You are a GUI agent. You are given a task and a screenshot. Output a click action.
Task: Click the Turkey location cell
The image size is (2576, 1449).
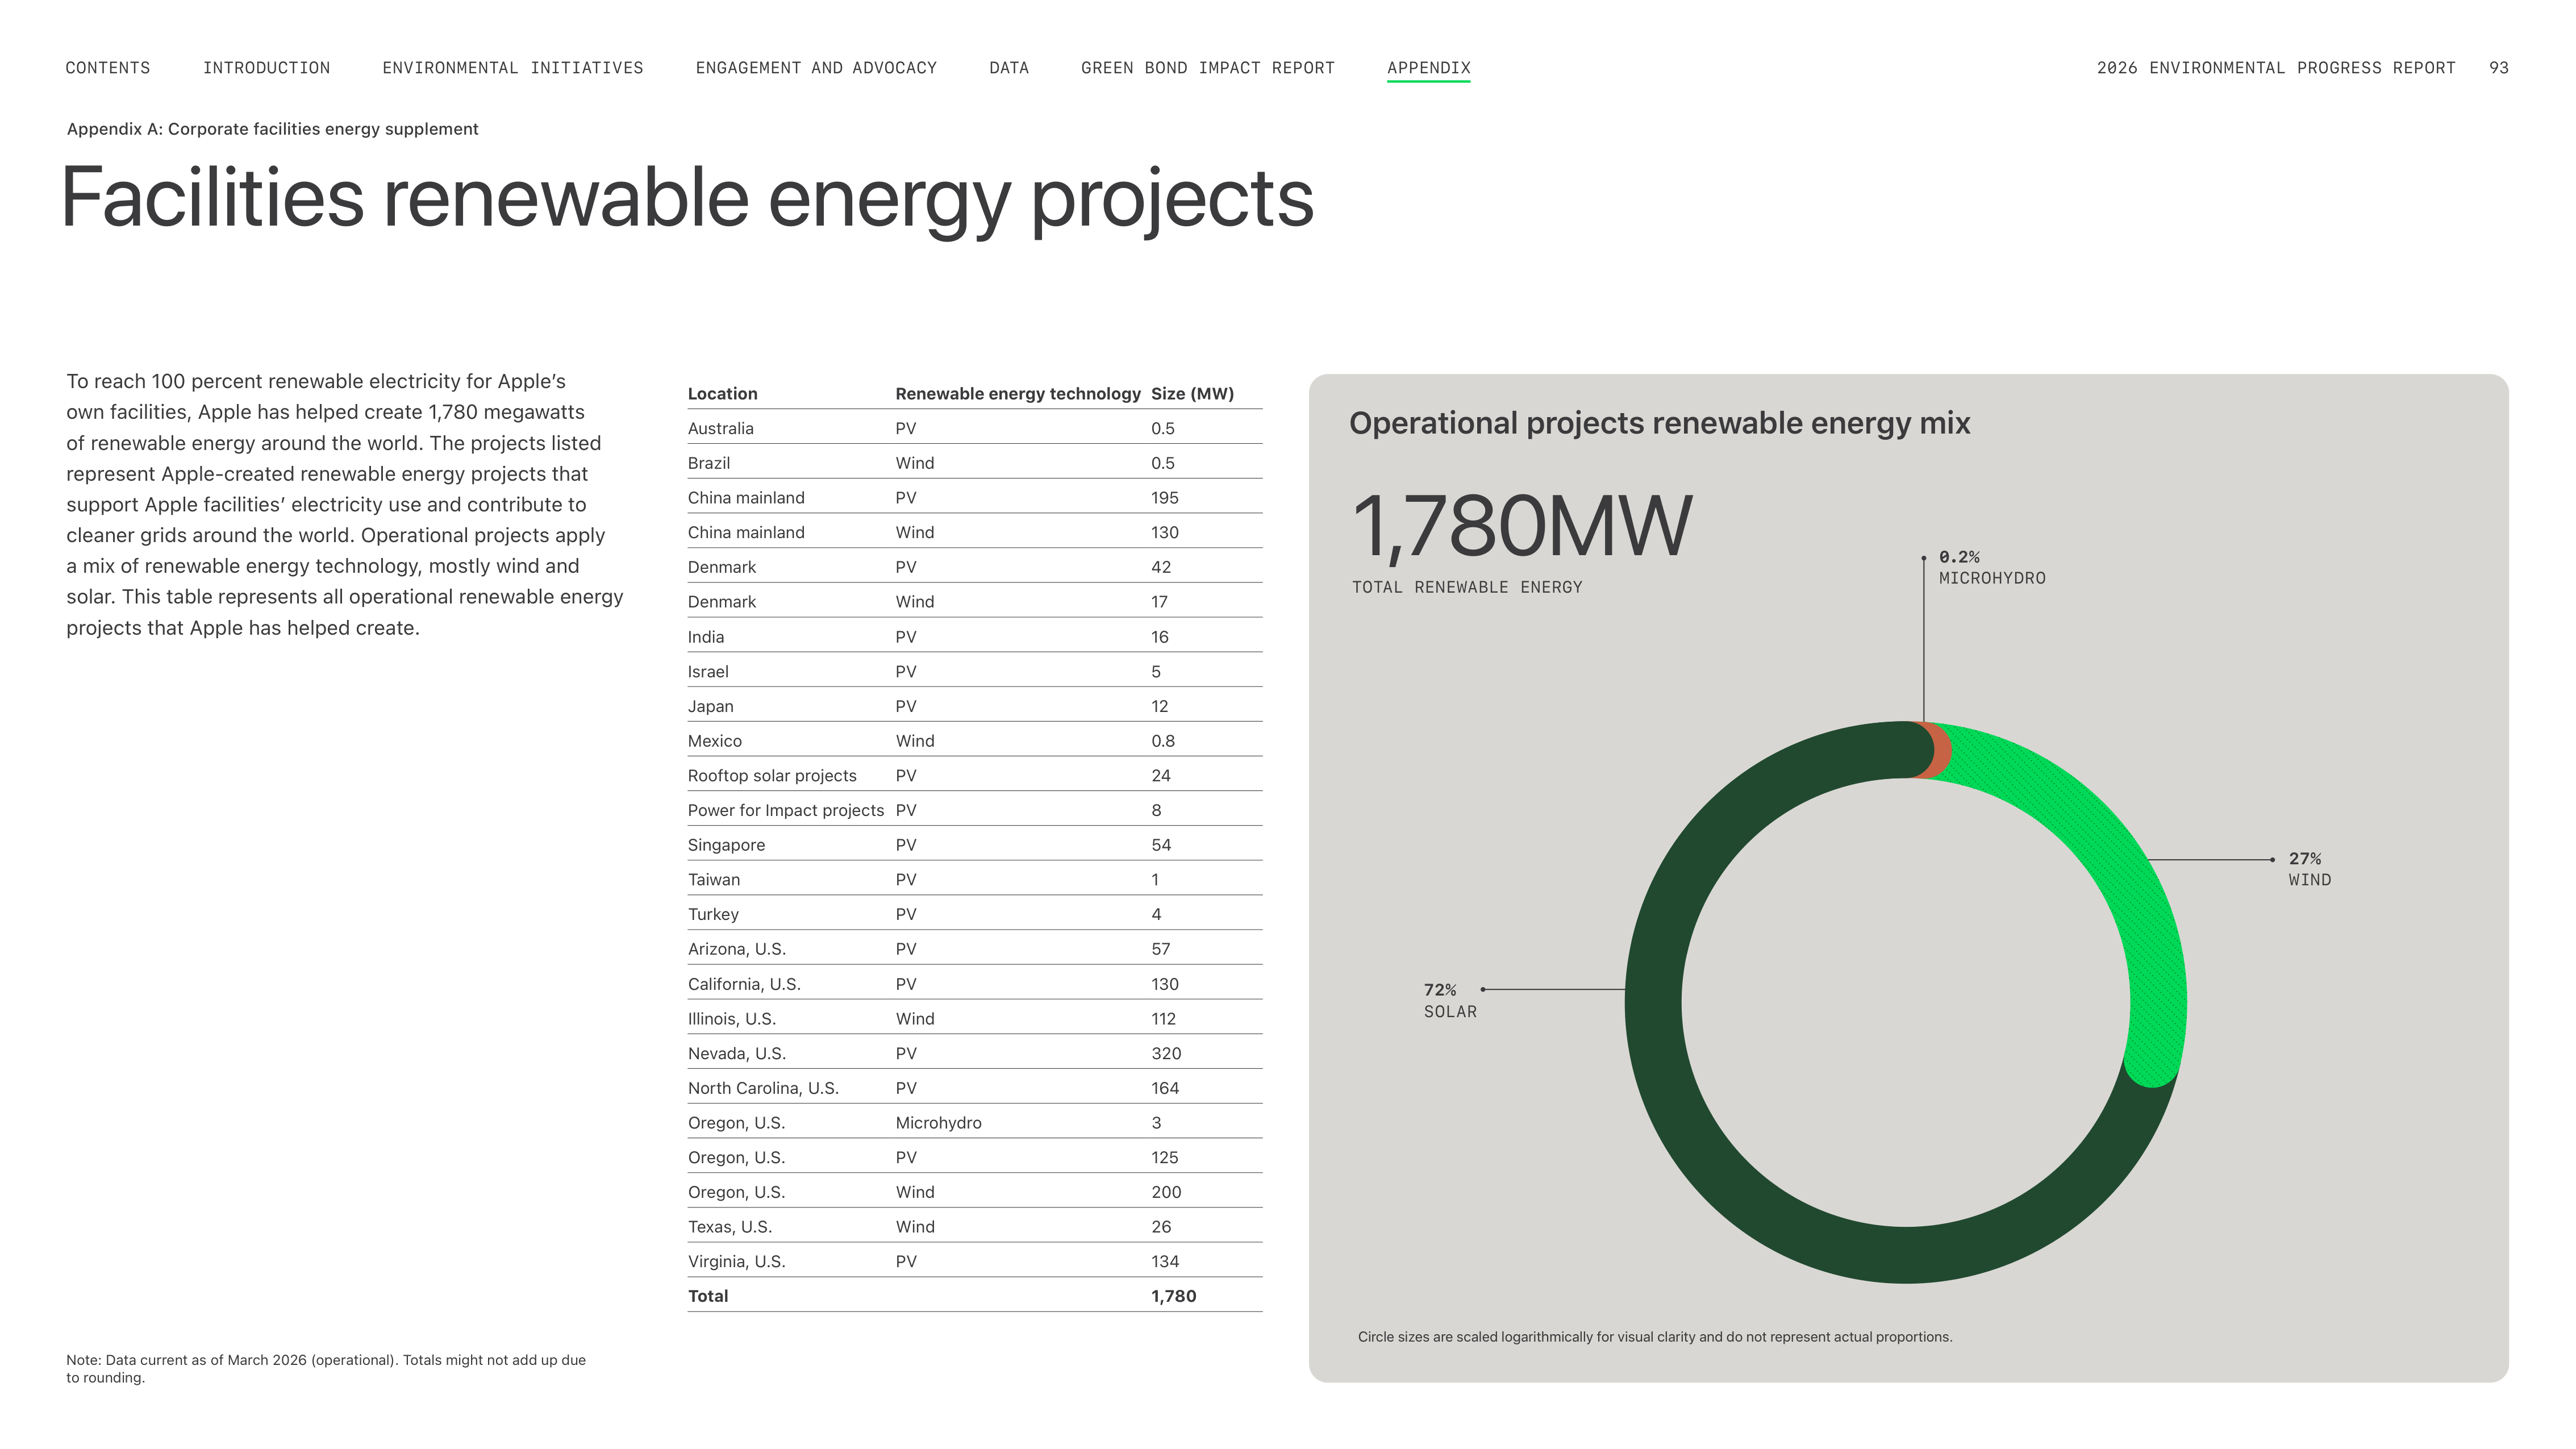713,914
